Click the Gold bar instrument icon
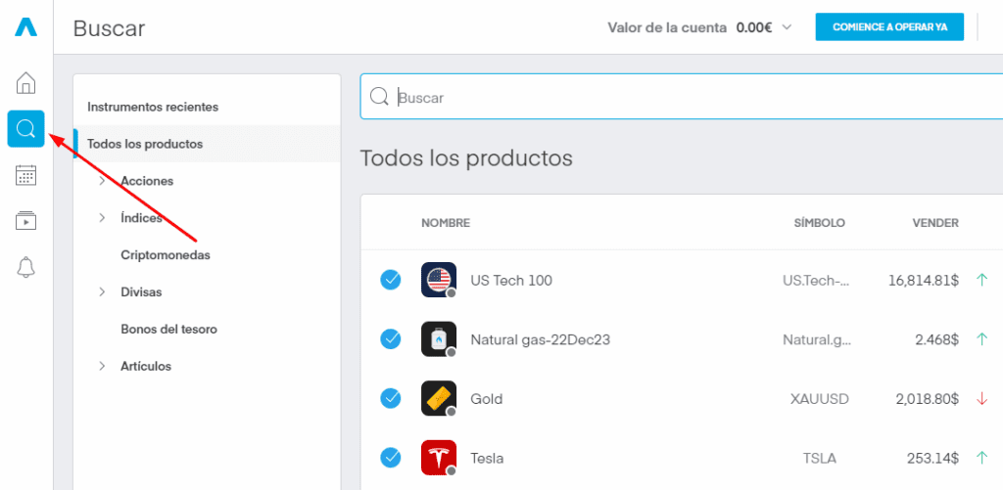 pos(439,399)
